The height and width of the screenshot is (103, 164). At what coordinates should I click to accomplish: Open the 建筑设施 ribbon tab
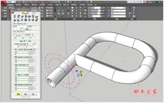(x=34, y=5)
